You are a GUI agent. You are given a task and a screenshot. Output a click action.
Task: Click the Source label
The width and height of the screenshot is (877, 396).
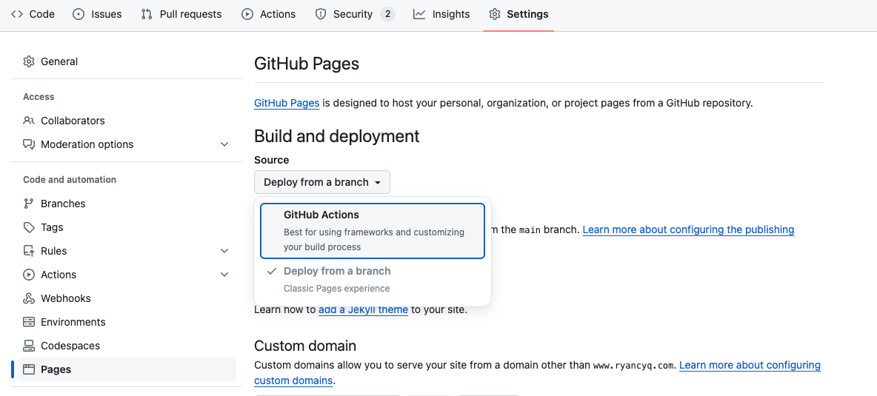tap(272, 160)
